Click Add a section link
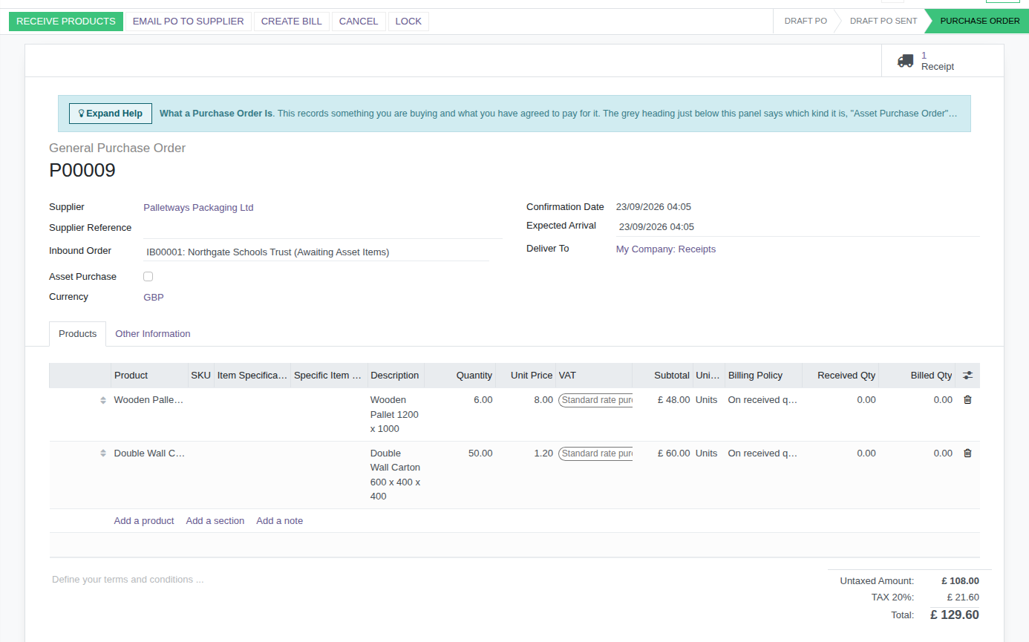 [x=215, y=521]
